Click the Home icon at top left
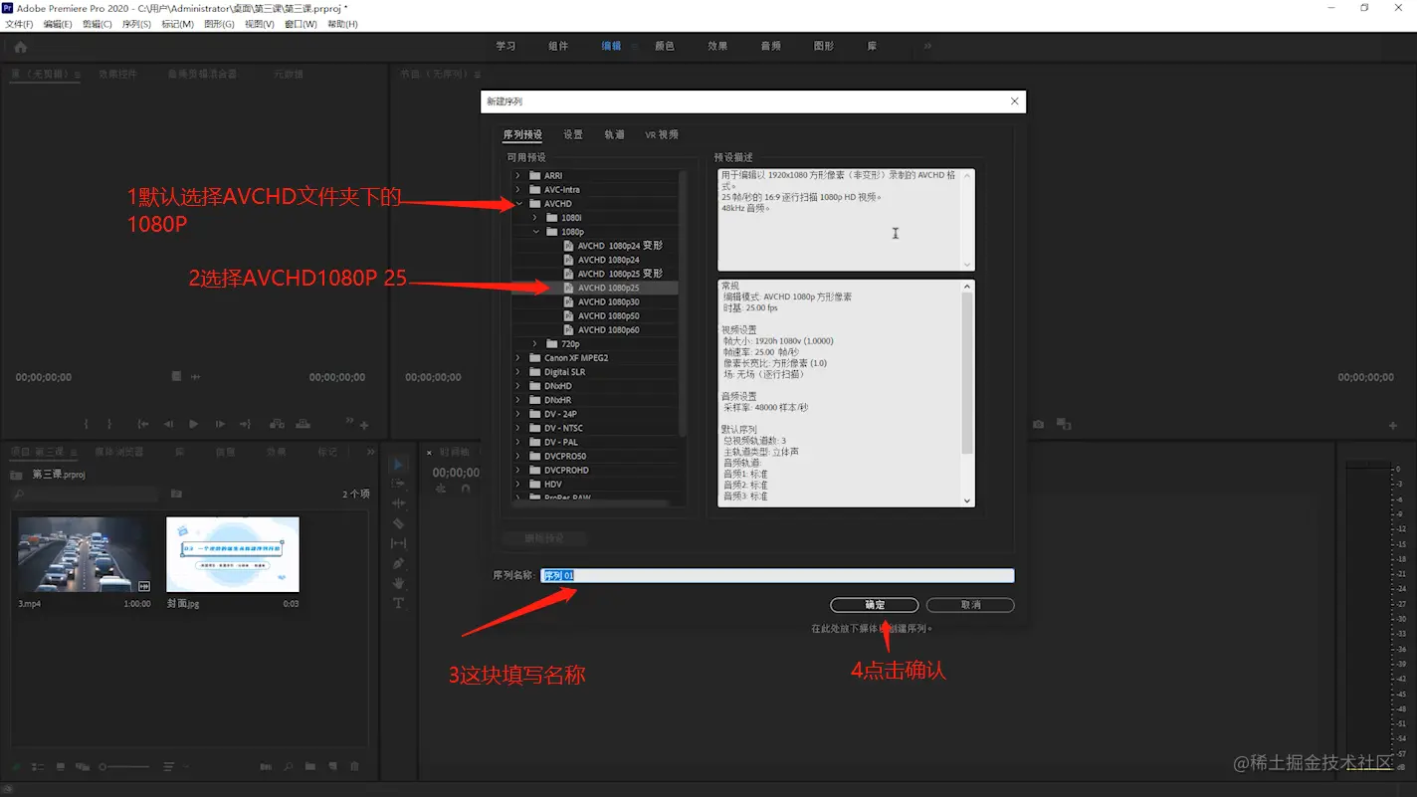This screenshot has height=797, width=1417. click(x=20, y=47)
